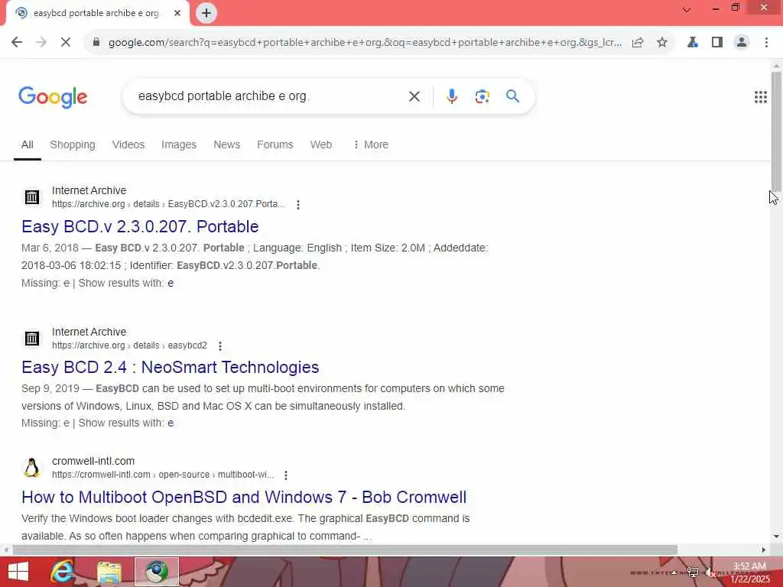Open File Explorer from taskbar
This screenshot has height=587, width=783.
click(109, 572)
